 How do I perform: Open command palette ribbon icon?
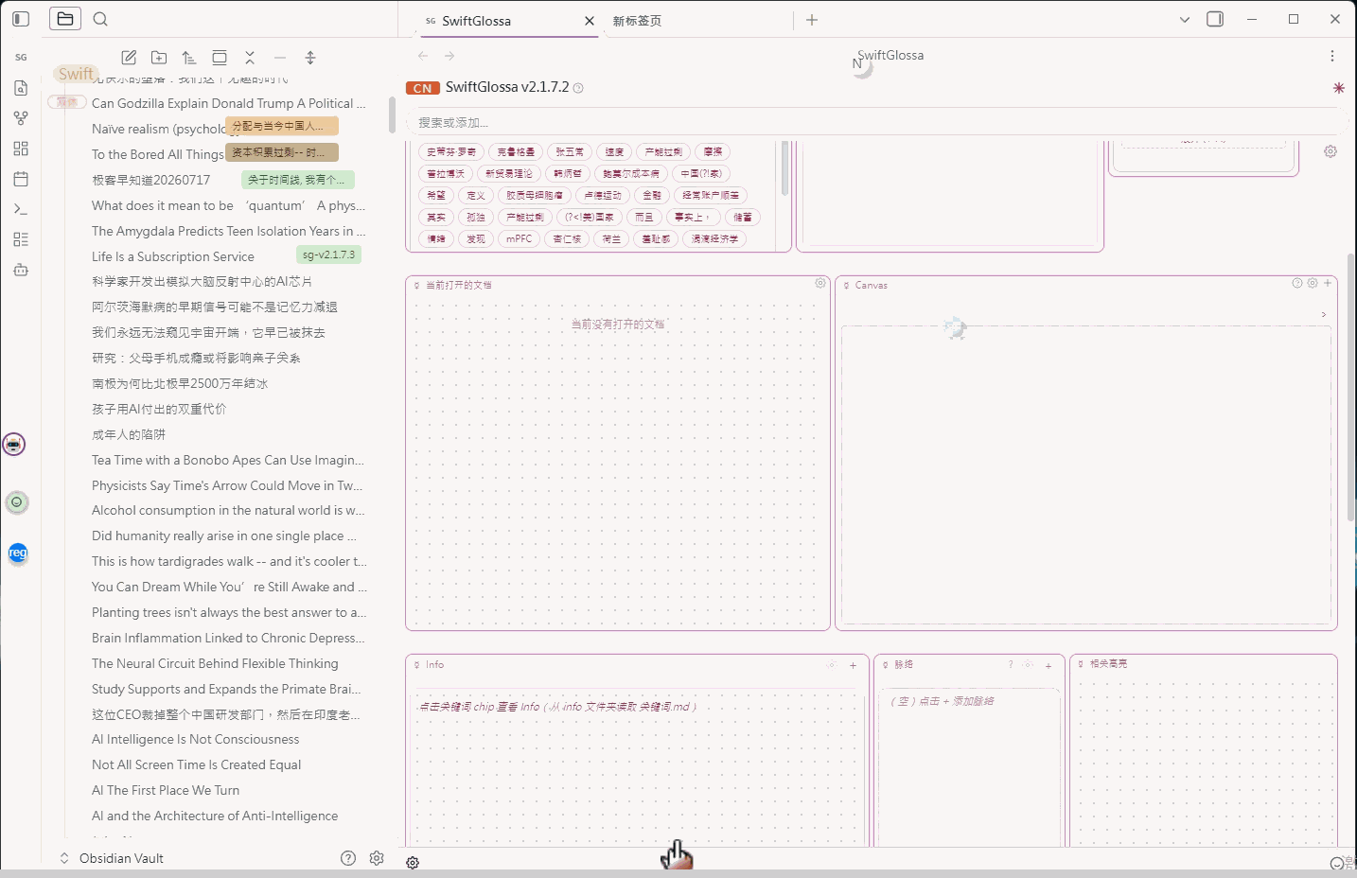click(x=21, y=209)
